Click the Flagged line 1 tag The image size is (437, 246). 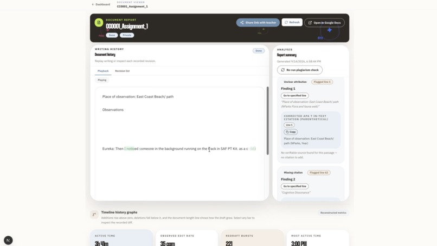tap(322, 82)
